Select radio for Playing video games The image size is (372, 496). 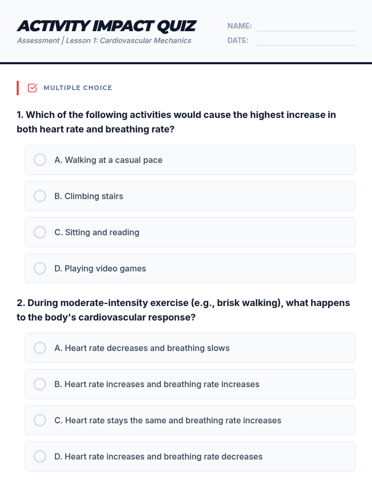40,268
